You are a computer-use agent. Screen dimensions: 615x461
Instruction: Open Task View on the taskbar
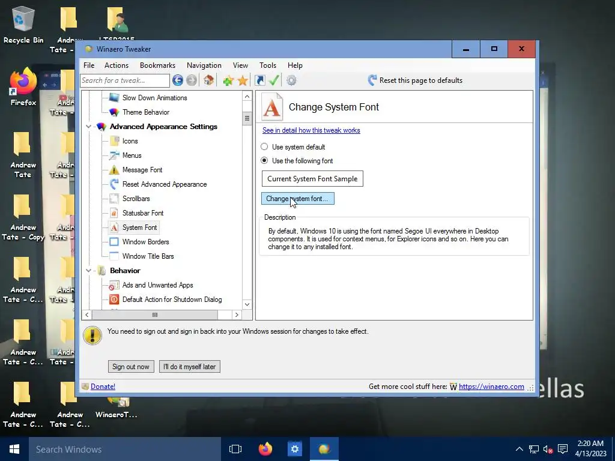click(x=235, y=449)
